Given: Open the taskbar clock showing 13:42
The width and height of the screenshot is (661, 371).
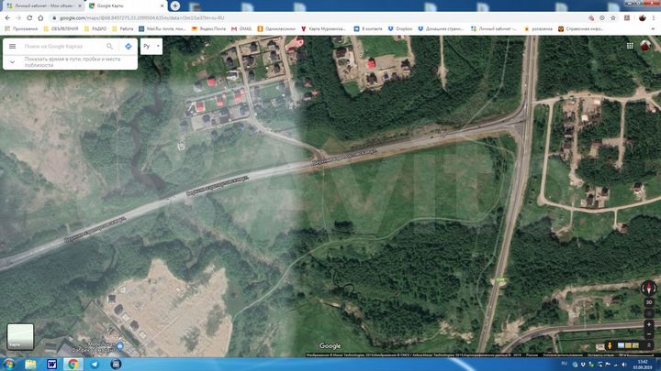Looking at the screenshot, I should coord(643,365).
